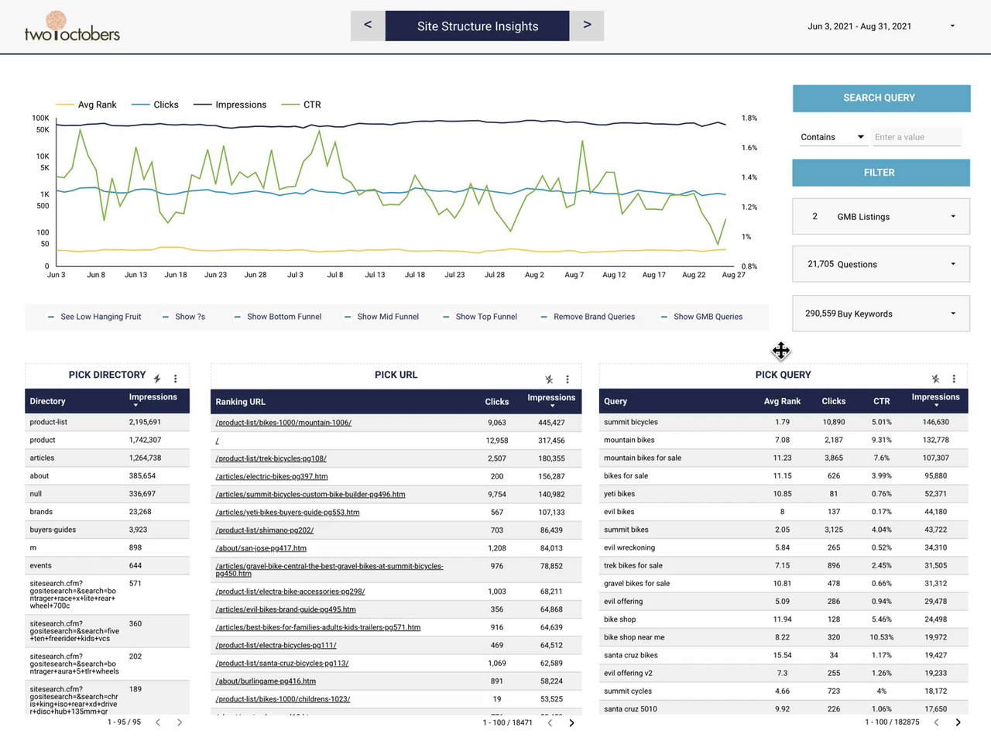Image resolution: width=991 pixels, height=741 pixels.
Task: Sort Pick URL table by Clicks column
Action: (497, 402)
